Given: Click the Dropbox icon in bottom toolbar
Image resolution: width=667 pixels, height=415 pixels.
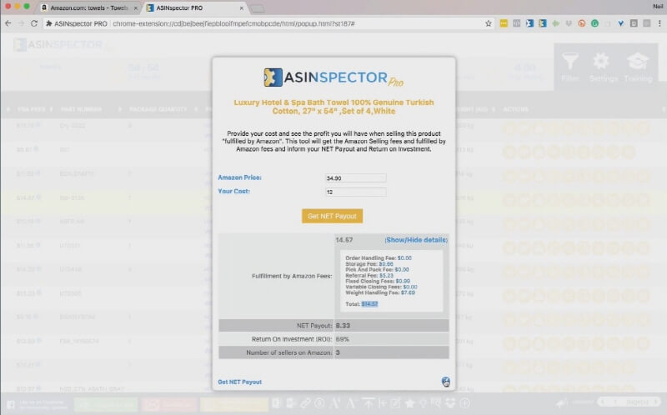Looking at the screenshot, I should coord(450,403).
